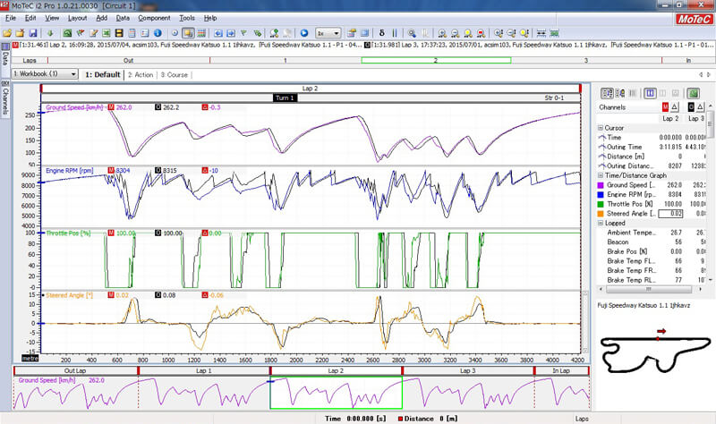Toggle the blue two-column view button
The width and height of the screenshot is (716, 424).
(650, 94)
